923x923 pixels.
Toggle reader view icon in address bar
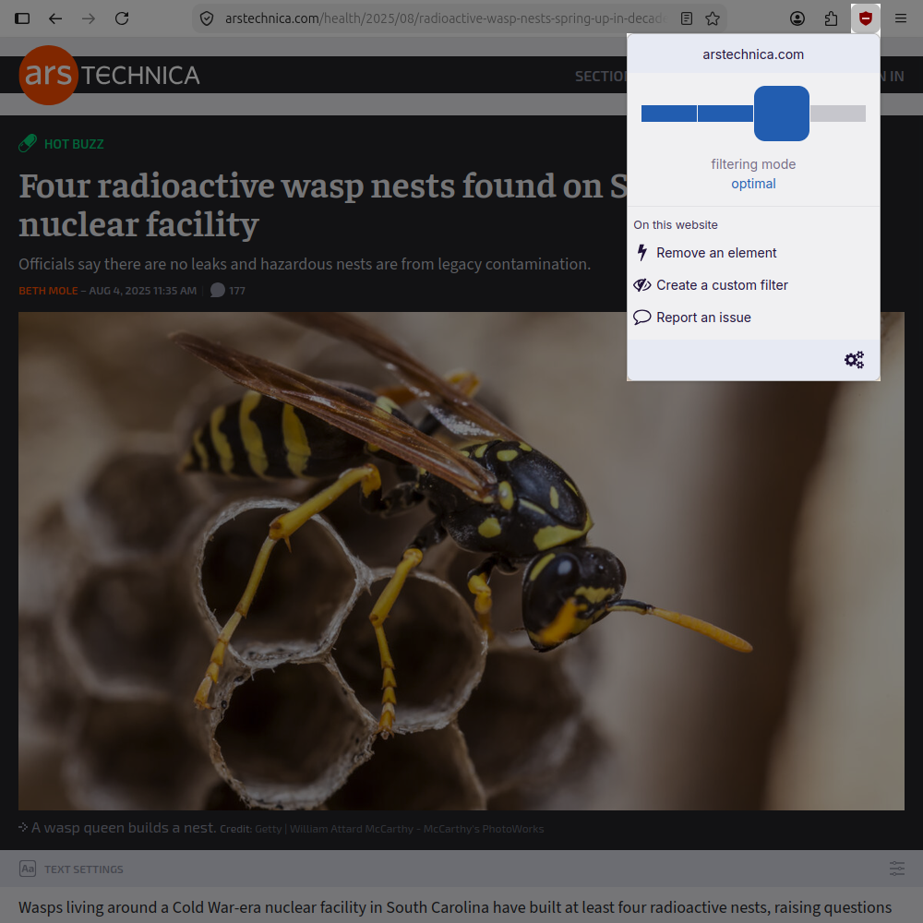(x=687, y=18)
